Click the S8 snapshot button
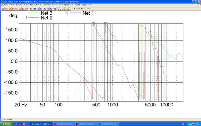 coord(26,9)
